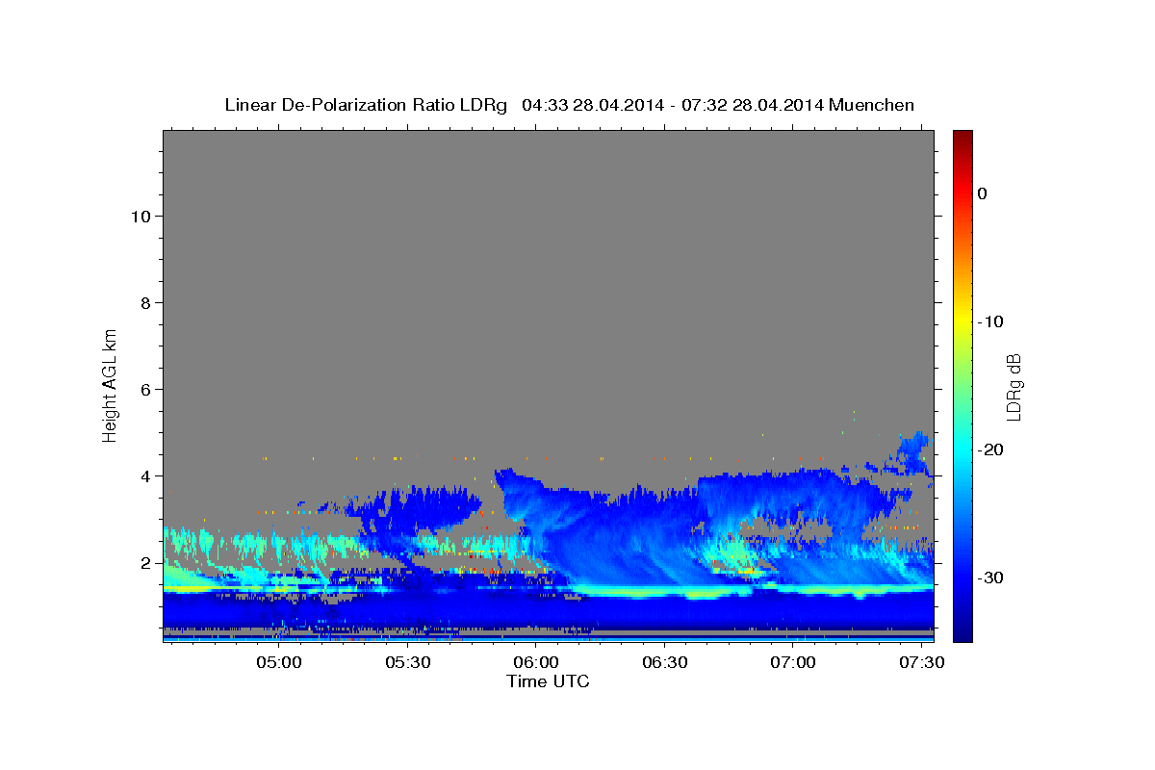Click the dark blue bottom of colorbar
Screen dimensions: 1155x770
(x=962, y=633)
